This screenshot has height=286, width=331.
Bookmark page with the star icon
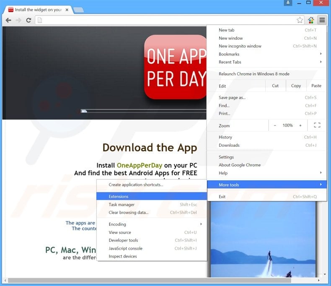(x=300, y=20)
